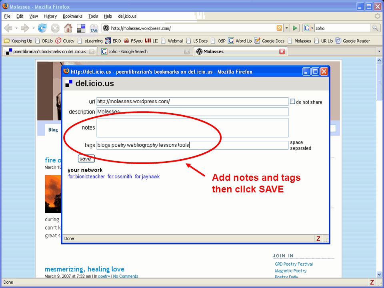This screenshot has height=288, width=384.
Task: Close the Molasses tab
Action: pos(282,52)
